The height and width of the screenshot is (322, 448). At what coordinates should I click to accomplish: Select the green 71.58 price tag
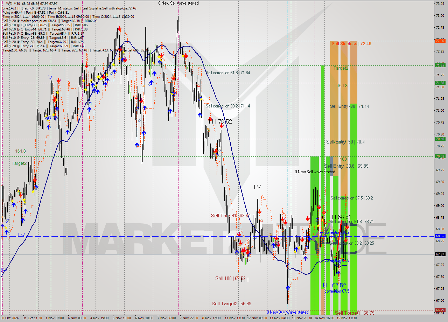click(x=440, y=83)
